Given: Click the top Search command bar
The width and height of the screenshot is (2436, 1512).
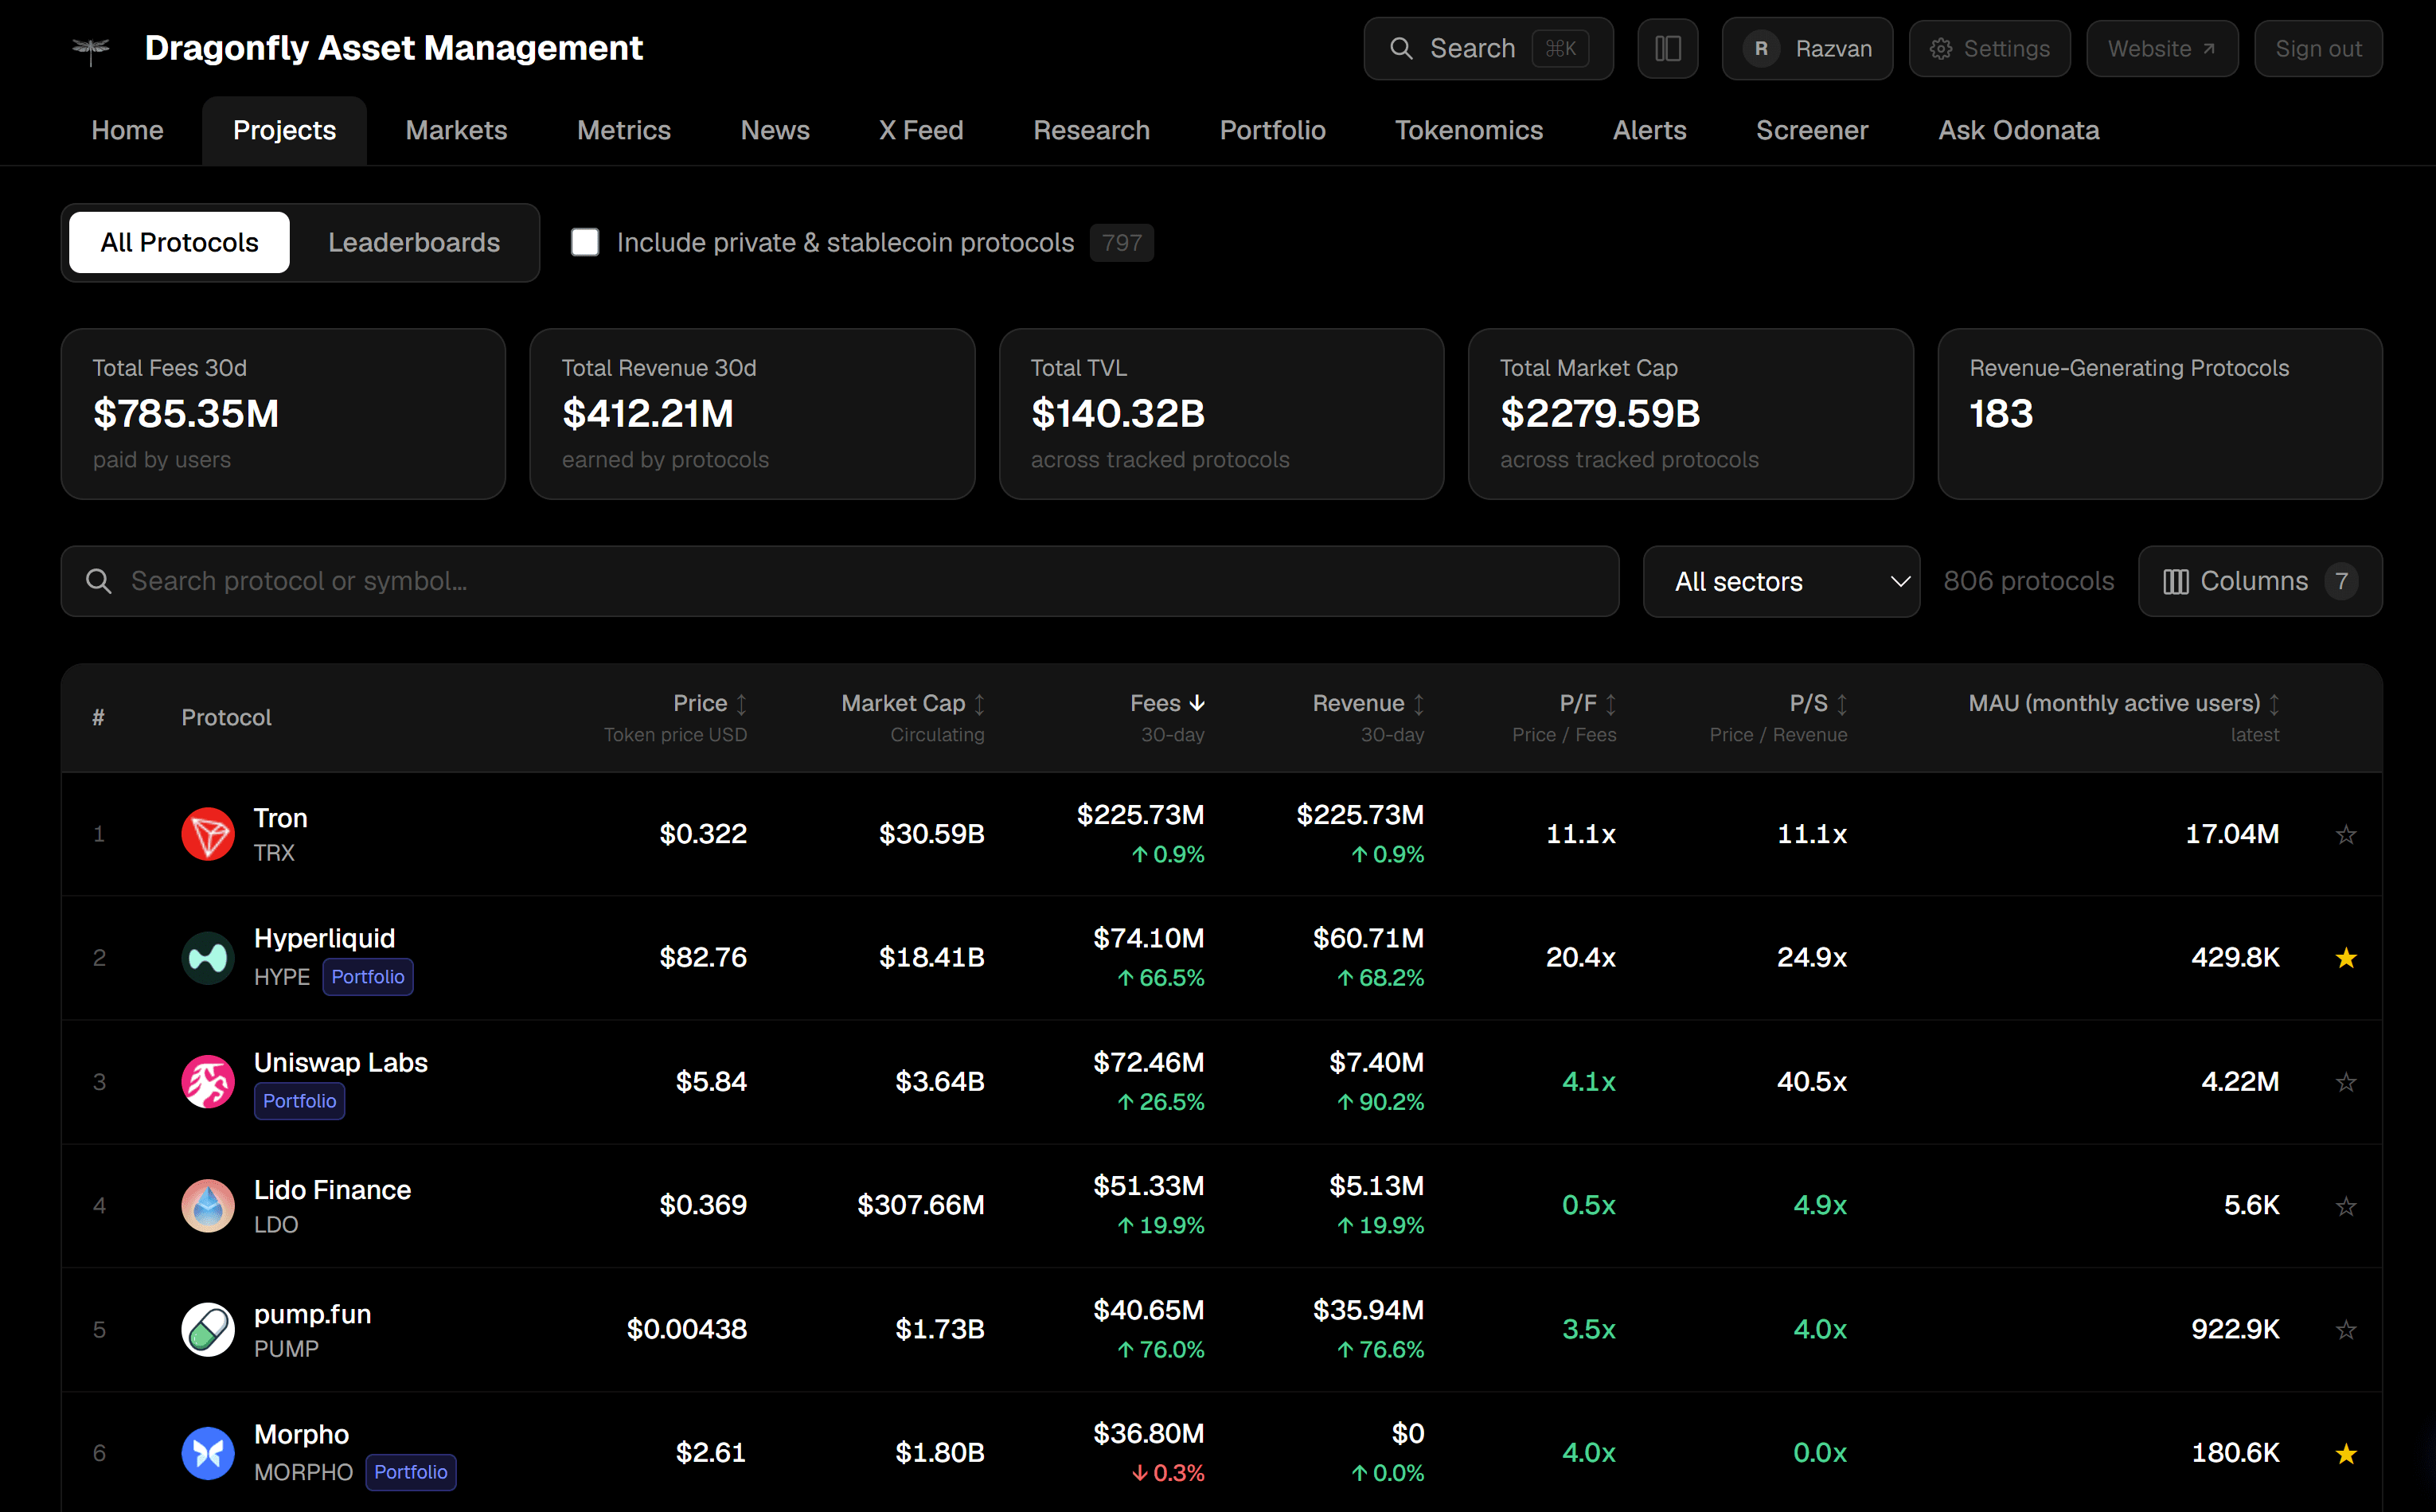Looking at the screenshot, I should tap(1489, 48).
